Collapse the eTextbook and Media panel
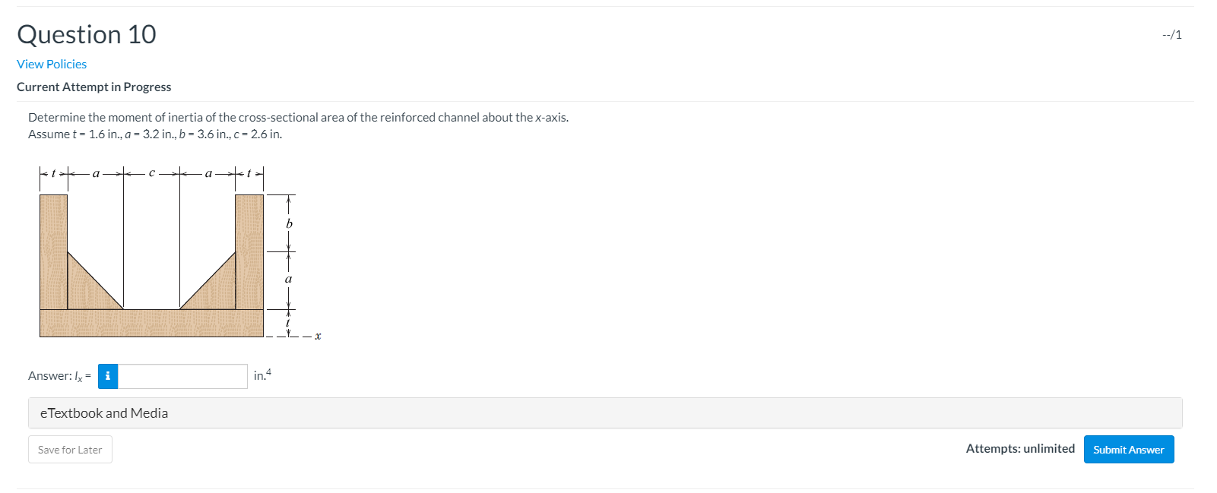1217x493 pixels. click(104, 412)
